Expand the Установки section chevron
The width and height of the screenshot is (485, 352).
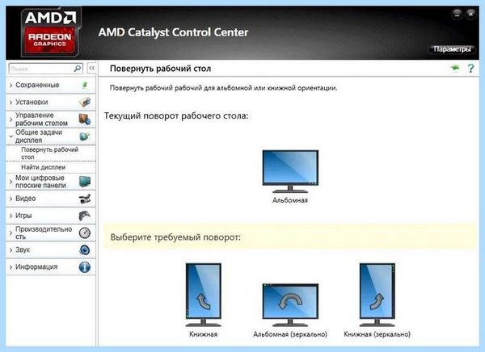(11, 103)
